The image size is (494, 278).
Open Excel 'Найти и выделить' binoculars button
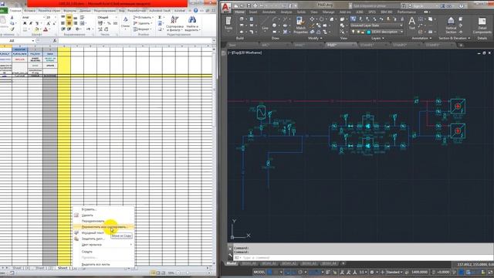[x=191, y=24]
